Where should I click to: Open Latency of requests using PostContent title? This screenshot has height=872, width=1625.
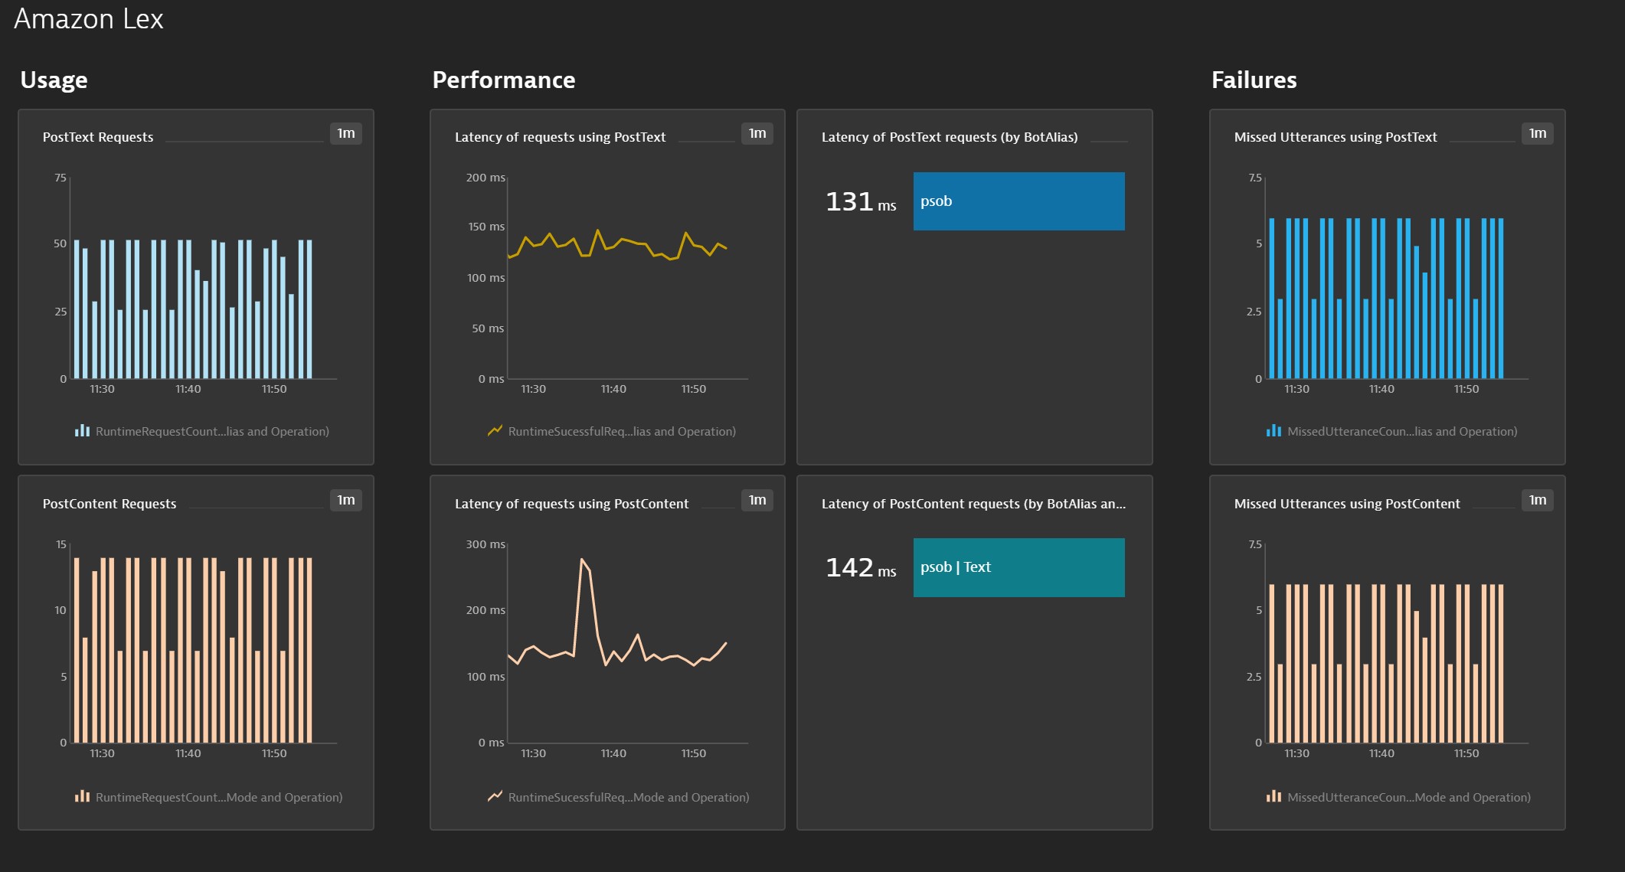(x=571, y=504)
